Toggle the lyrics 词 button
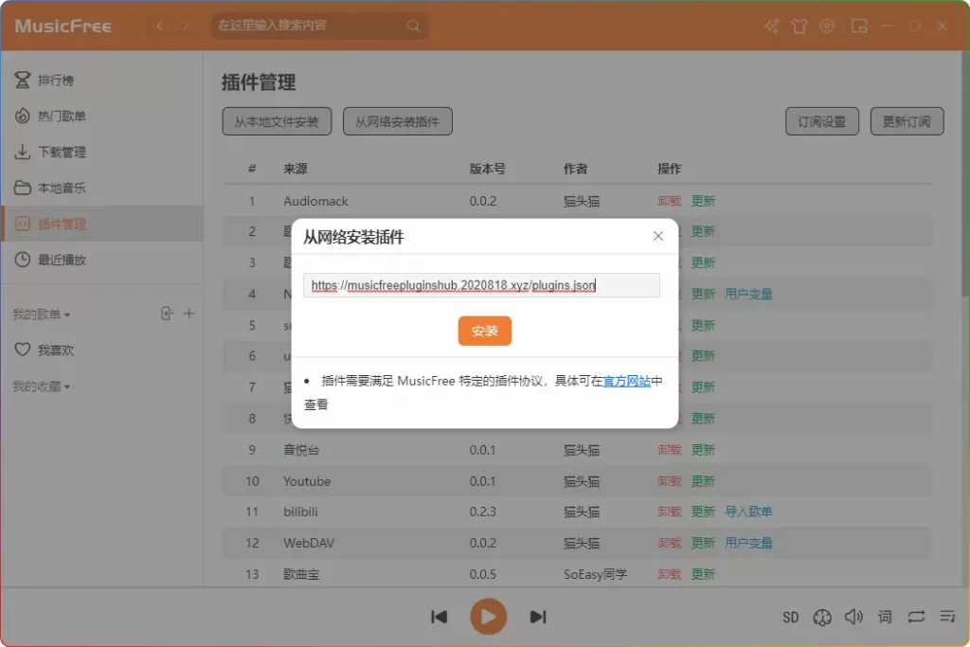 pos(886,617)
